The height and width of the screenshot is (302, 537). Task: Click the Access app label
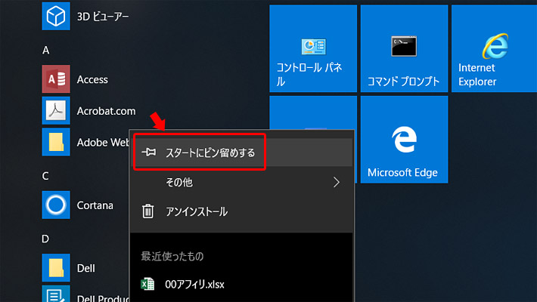pos(92,80)
